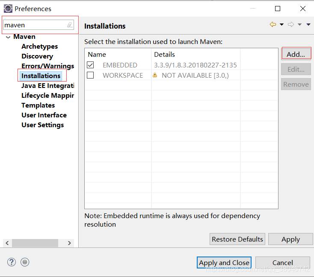Maximize the Preferences window
This screenshot has height=277, width=314.
(x=278, y=9)
